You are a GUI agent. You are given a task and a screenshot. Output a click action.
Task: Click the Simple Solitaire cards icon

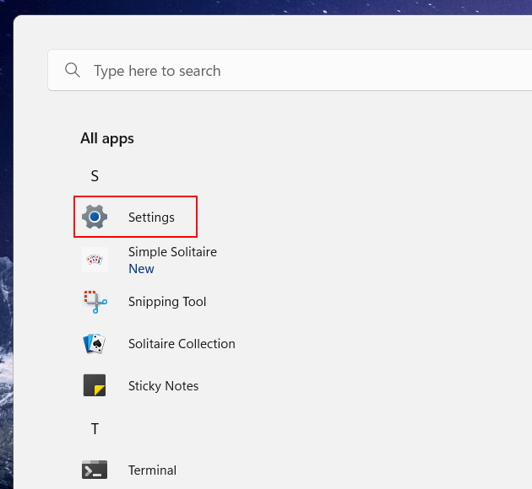pos(95,260)
